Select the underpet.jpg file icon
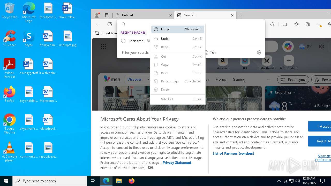This screenshot has height=186, width=331. [x=68, y=38]
